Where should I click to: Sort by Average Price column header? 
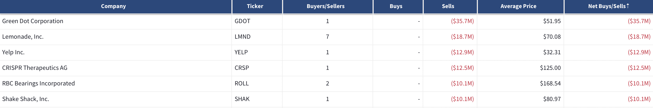[x=518, y=6]
